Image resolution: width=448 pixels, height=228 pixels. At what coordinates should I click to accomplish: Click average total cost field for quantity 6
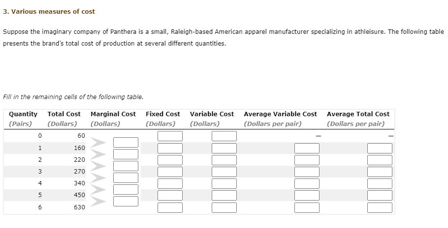coord(380,207)
